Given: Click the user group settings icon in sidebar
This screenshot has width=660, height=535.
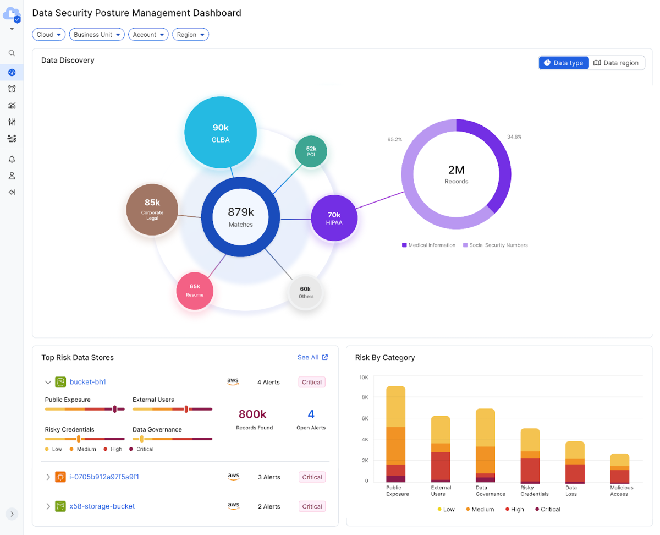Looking at the screenshot, I should pos(12,138).
